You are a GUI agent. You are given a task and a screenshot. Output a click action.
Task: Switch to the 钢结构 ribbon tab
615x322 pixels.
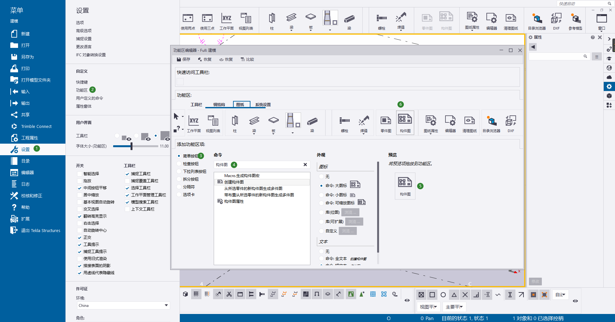tap(219, 104)
